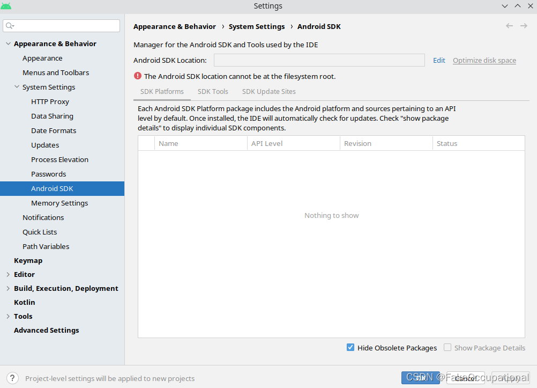The width and height of the screenshot is (537, 388).
Task: Confirm with the OK button
Action: tap(421, 378)
